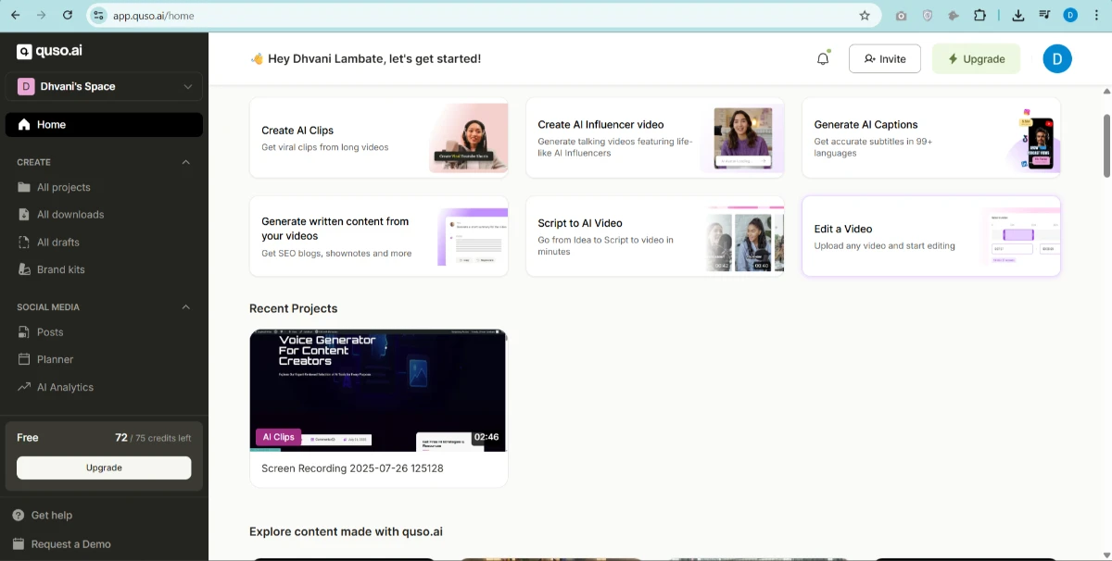This screenshot has height=561, width=1112.
Task: Reload the page with the refresh icon
Action: point(68,15)
